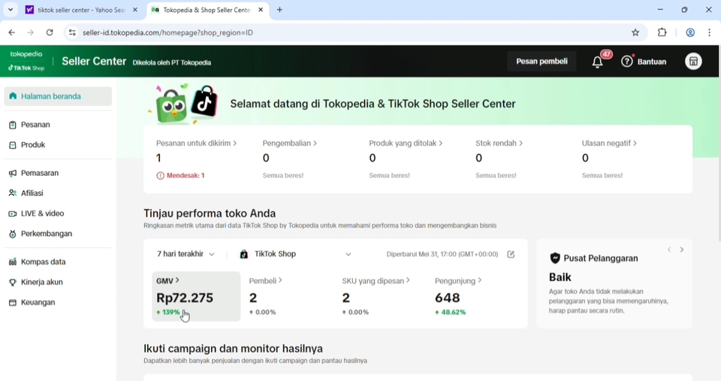This screenshot has height=381, width=721.
Task: Click the Produk box icon in sidebar
Action: [13, 145]
